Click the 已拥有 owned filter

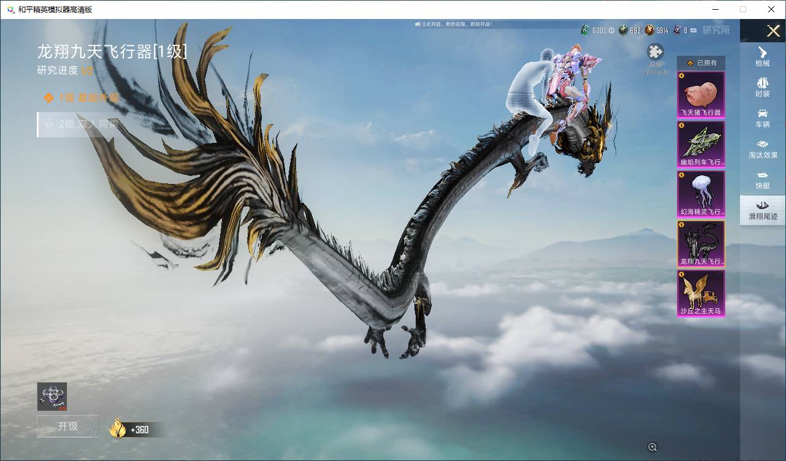click(x=701, y=63)
